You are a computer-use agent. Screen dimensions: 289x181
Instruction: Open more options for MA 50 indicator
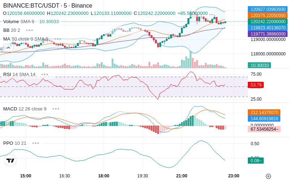coord(57,39)
